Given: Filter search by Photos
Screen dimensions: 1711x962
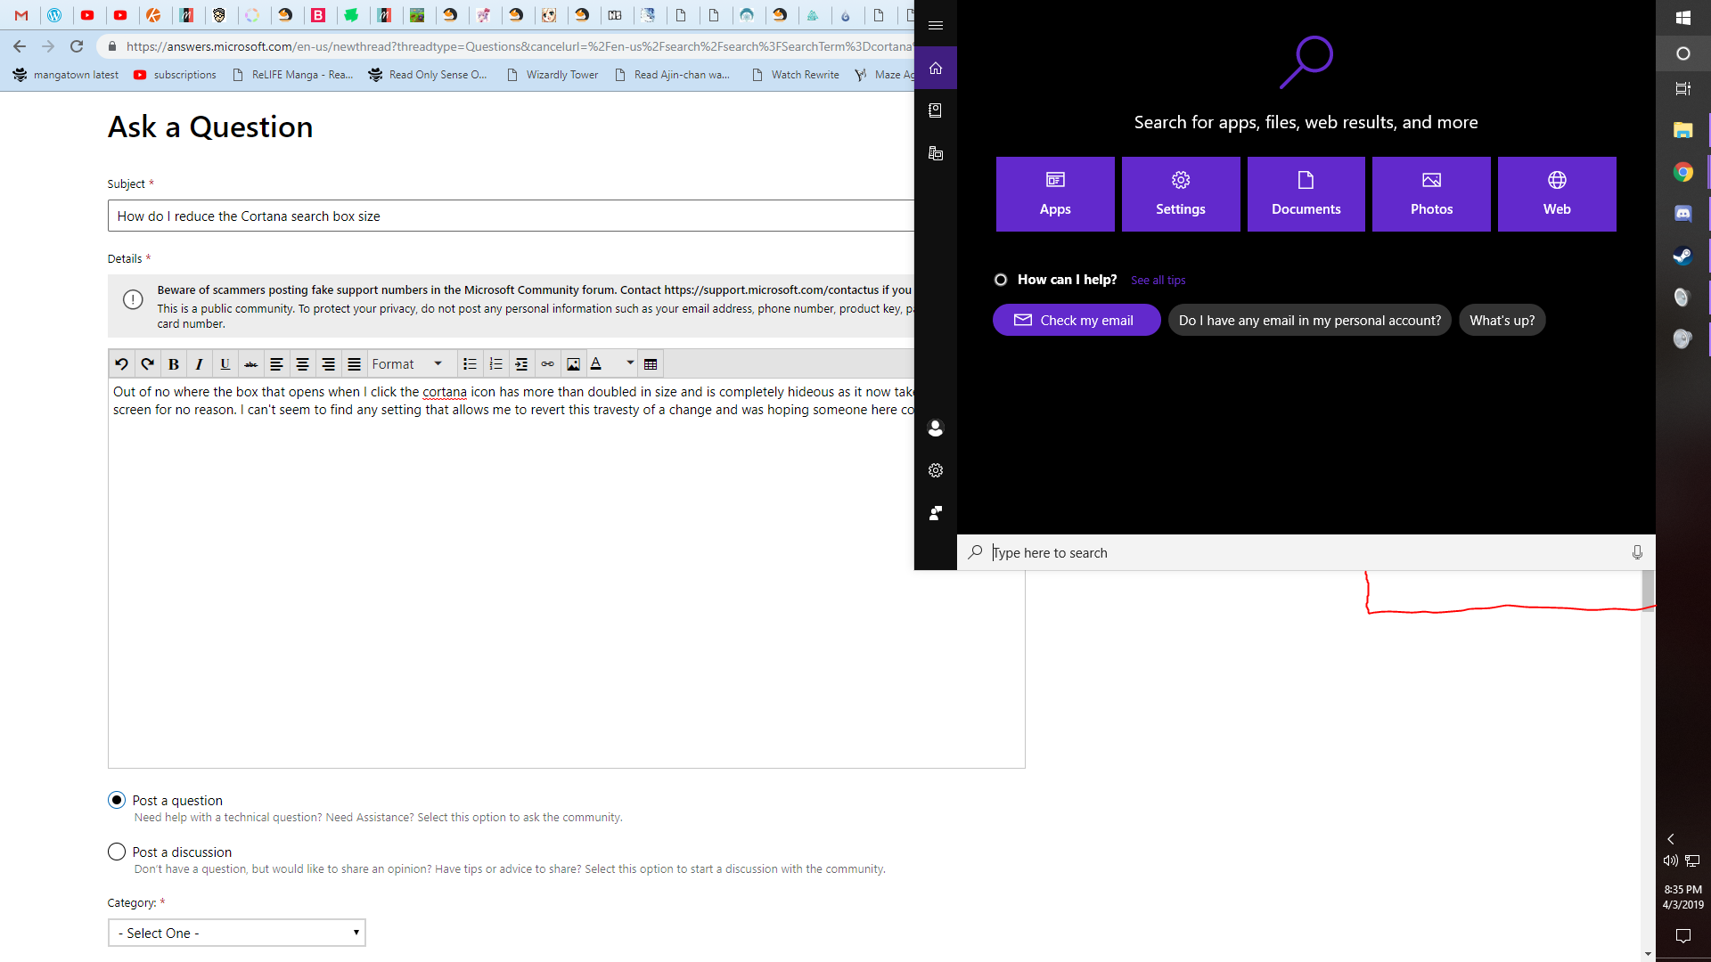Looking at the screenshot, I should [x=1431, y=194].
